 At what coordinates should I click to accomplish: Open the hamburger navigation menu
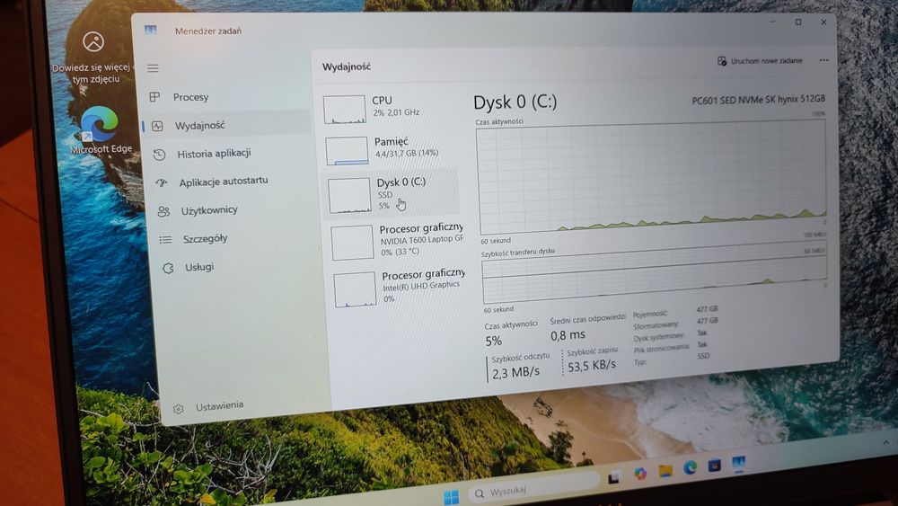point(153,68)
